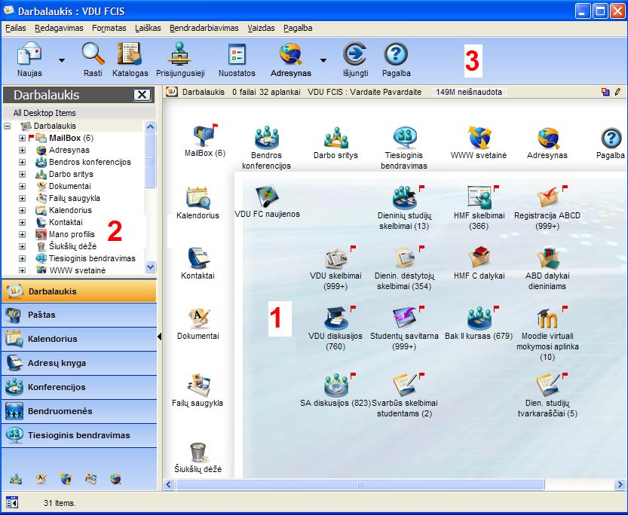Image resolution: width=628 pixels, height=515 pixels.
Task: Click the Išjungti logout icon
Action: [x=354, y=59]
